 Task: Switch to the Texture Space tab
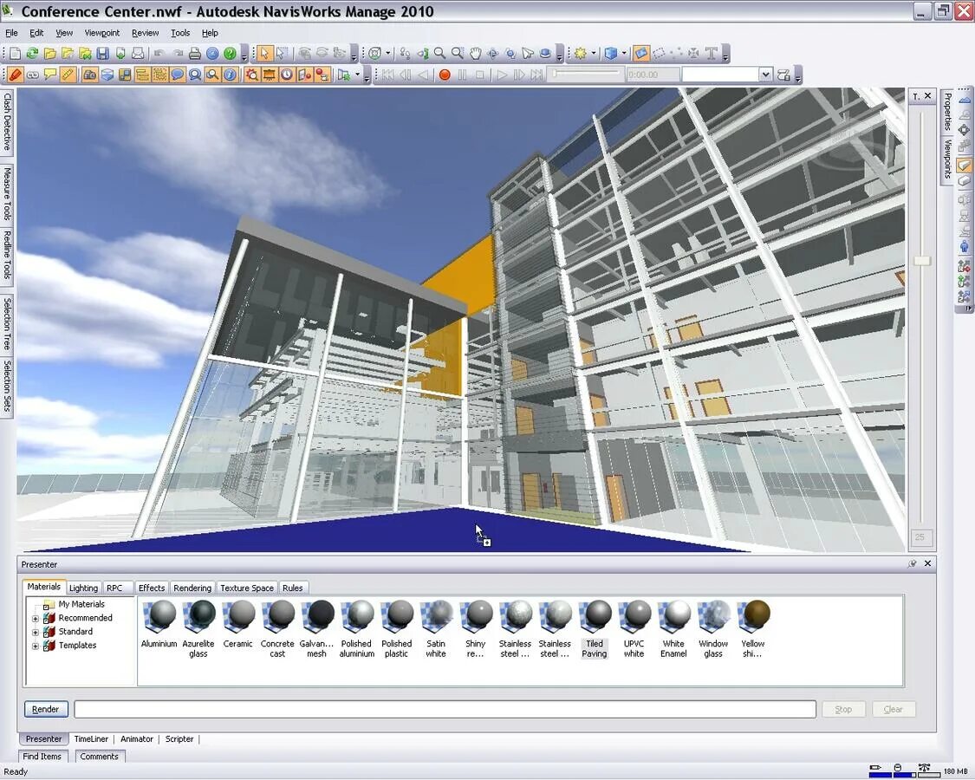[x=247, y=588]
